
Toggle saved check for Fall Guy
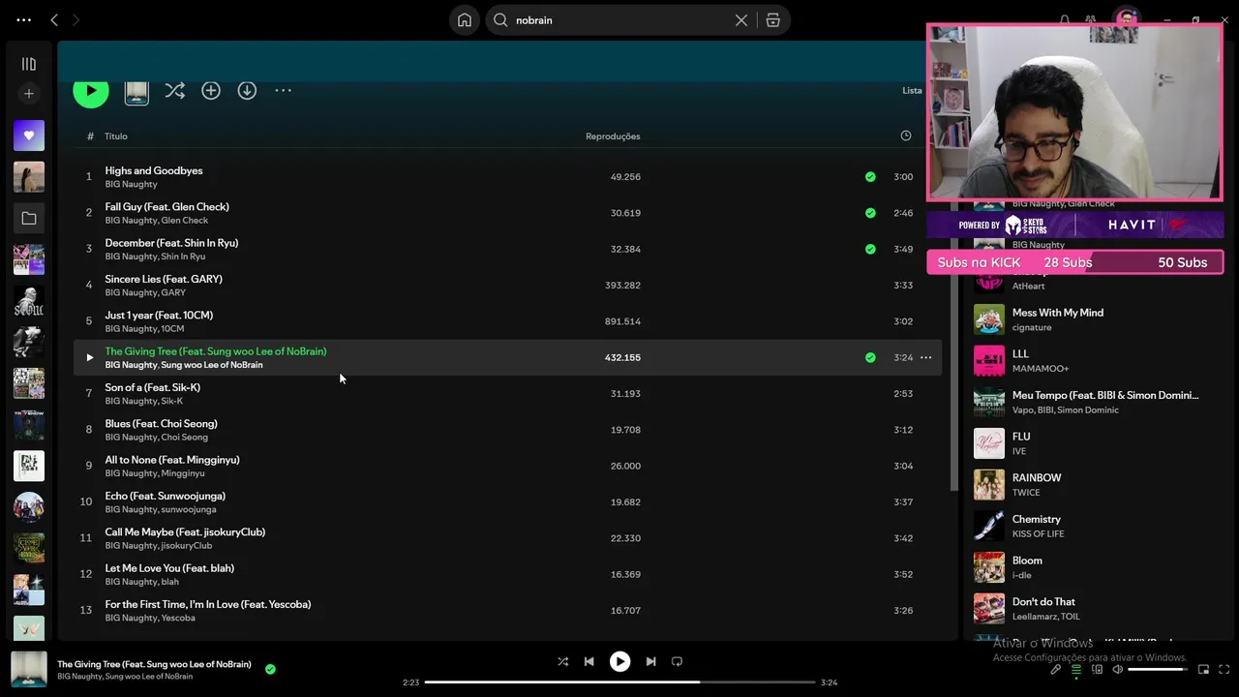click(x=870, y=213)
